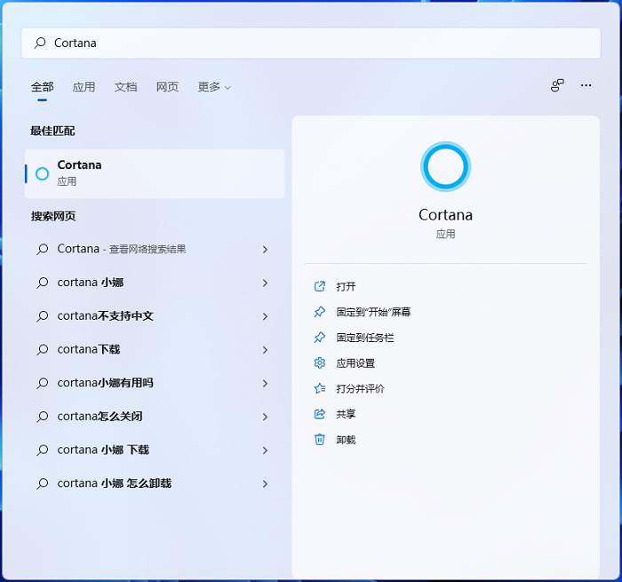
Task: Click the star icon for 打分并评价
Action: click(319, 388)
